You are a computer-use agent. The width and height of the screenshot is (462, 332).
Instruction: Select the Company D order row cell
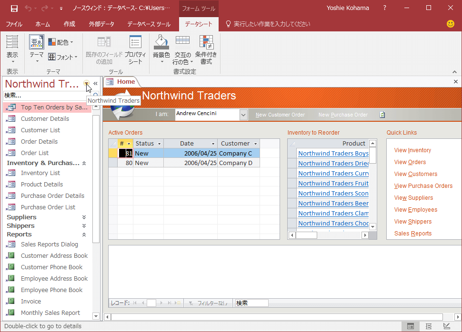[239, 163]
